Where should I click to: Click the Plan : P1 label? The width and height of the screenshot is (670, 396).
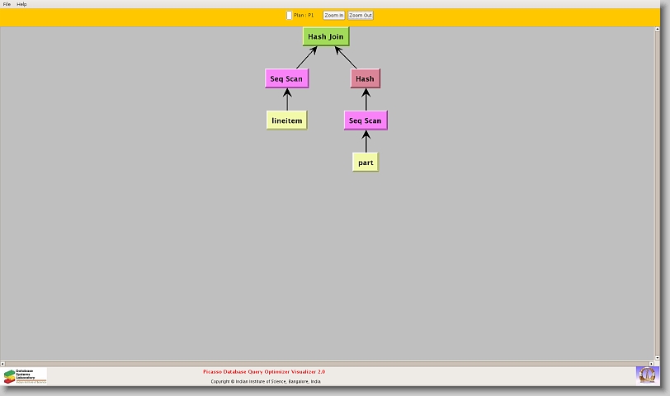304,15
